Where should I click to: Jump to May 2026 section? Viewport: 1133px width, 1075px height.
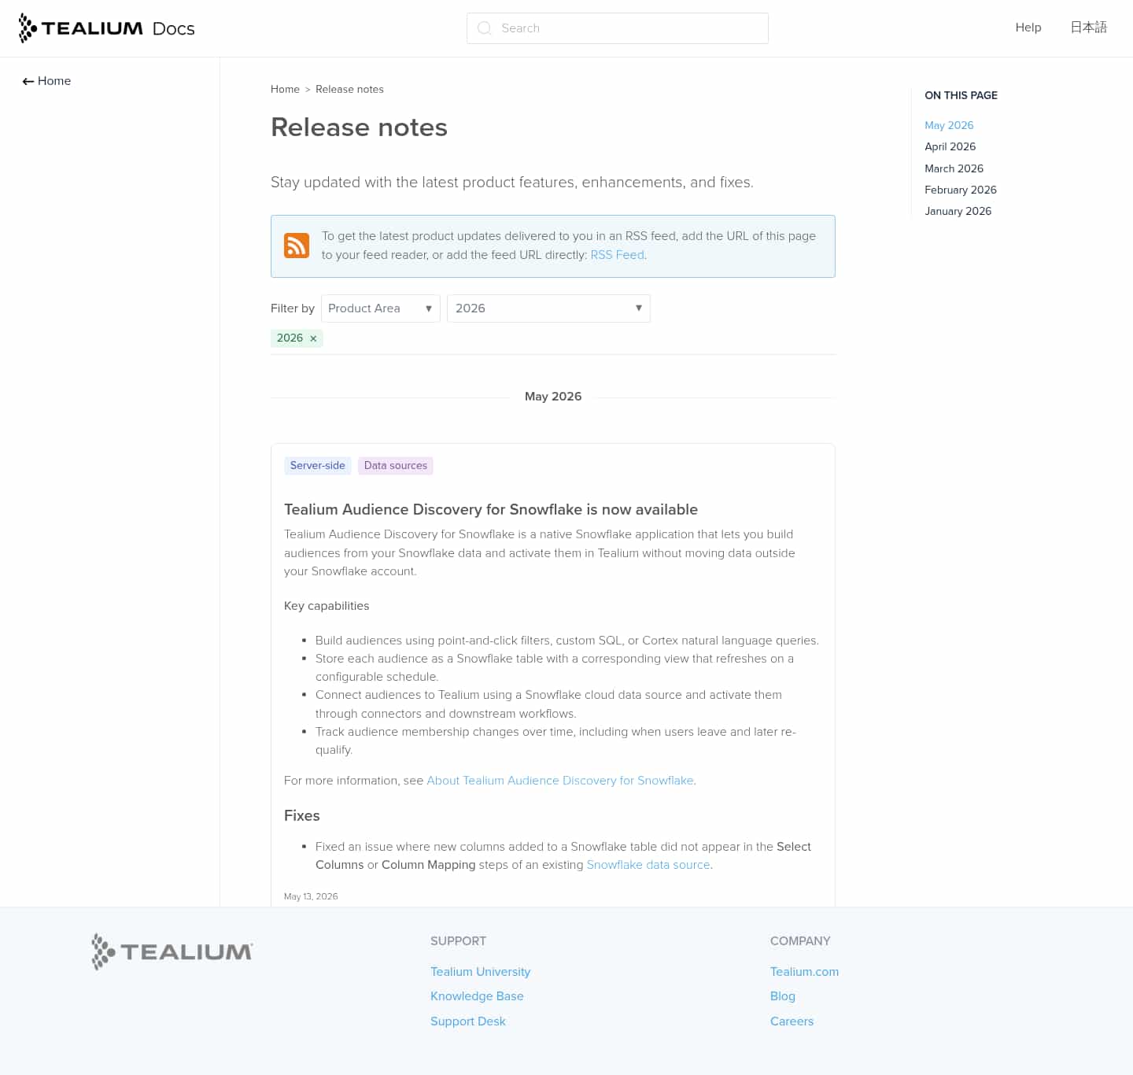point(949,125)
